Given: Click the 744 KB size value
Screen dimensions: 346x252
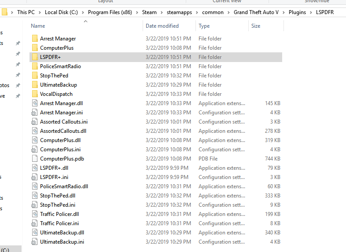Looking at the screenshot, I should tap(272, 159).
